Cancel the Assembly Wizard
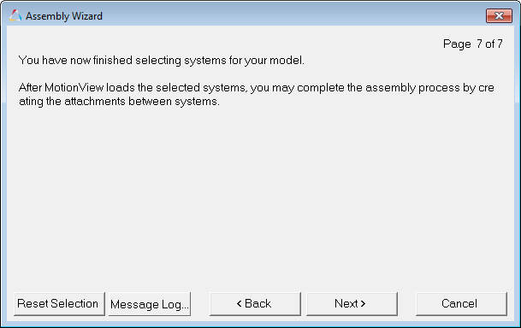 pos(461,304)
